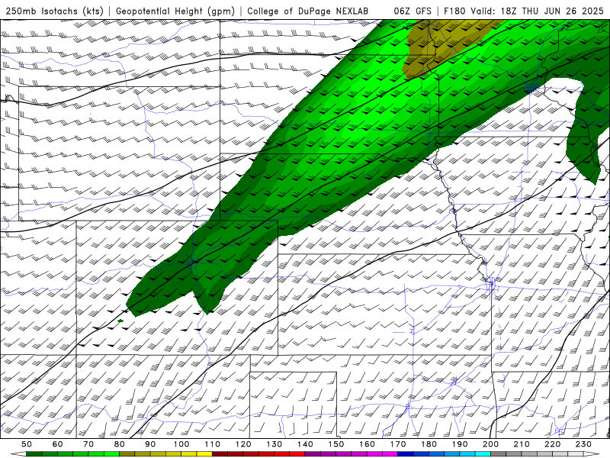Select the cyan swatch just before 200

click(483, 453)
